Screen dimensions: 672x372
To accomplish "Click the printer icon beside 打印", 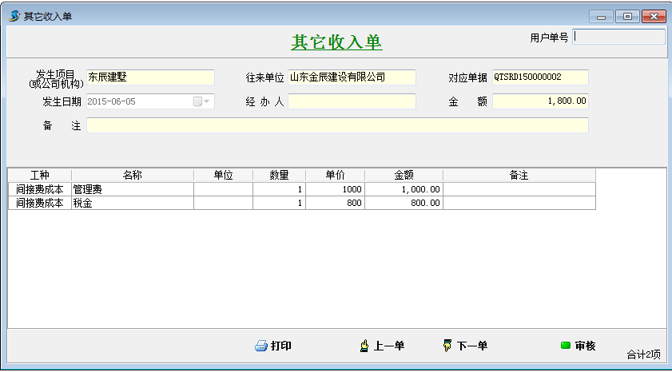I will (x=260, y=346).
